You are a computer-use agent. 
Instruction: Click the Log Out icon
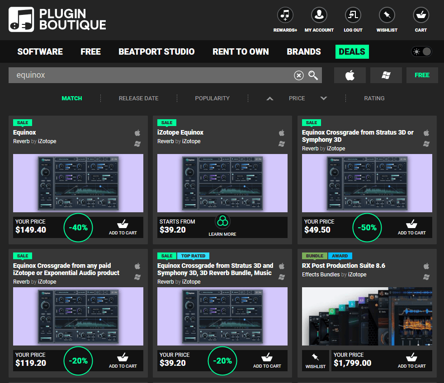click(x=353, y=15)
